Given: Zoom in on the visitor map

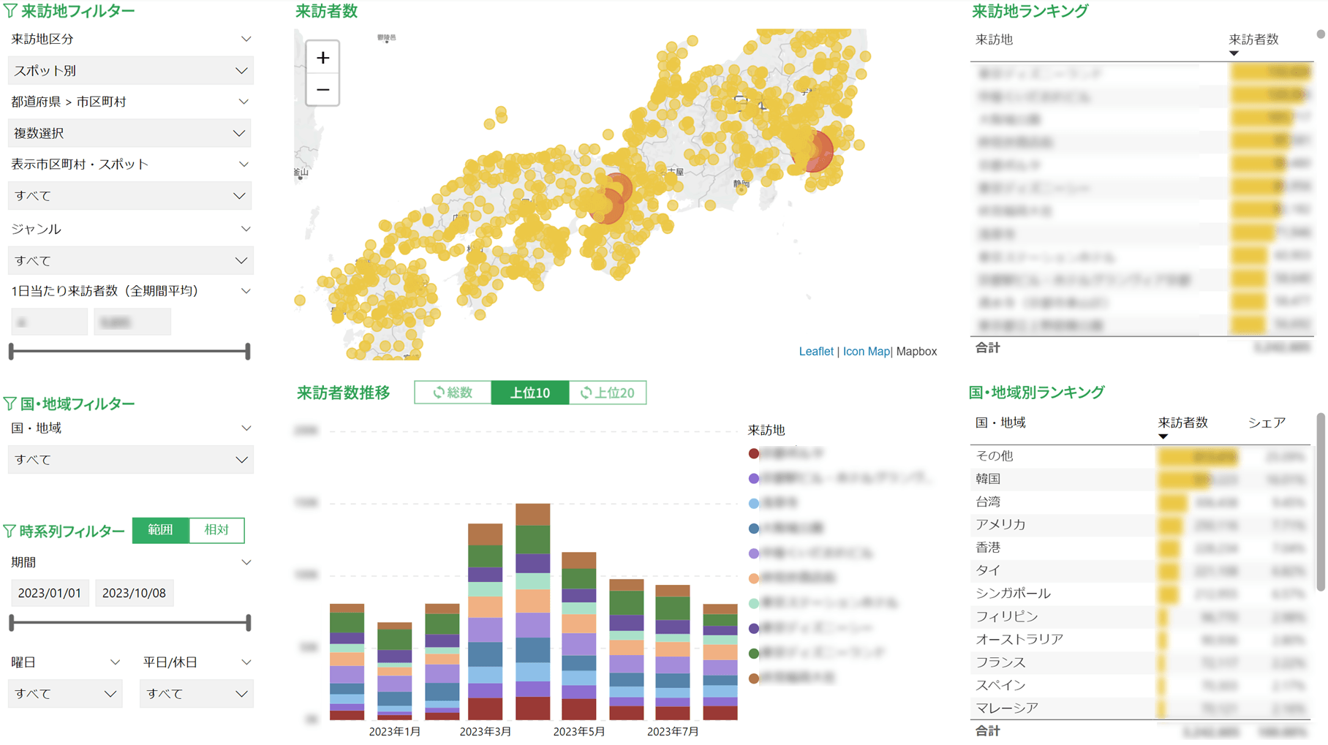Looking at the screenshot, I should (x=322, y=58).
